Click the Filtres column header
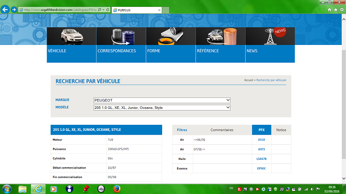Image resolution: width=346 pixels, height=194 pixels. (x=182, y=130)
